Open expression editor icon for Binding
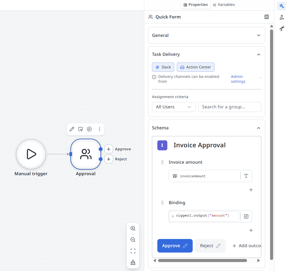Image resolution: width=288 pixels, height=271 pixels. [246, 216]
